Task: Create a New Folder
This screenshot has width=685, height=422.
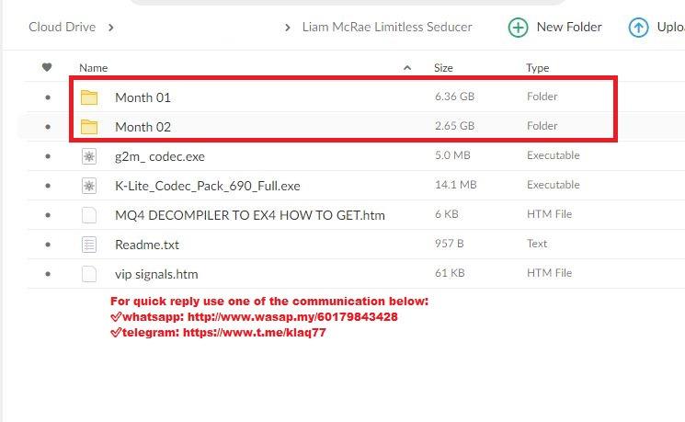Action: (x=555, y=27)
